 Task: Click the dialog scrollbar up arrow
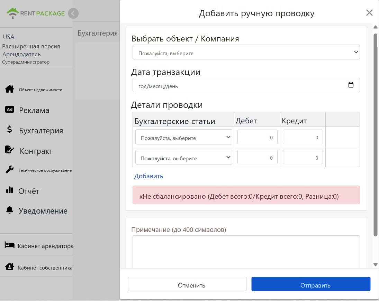point(376,27)
